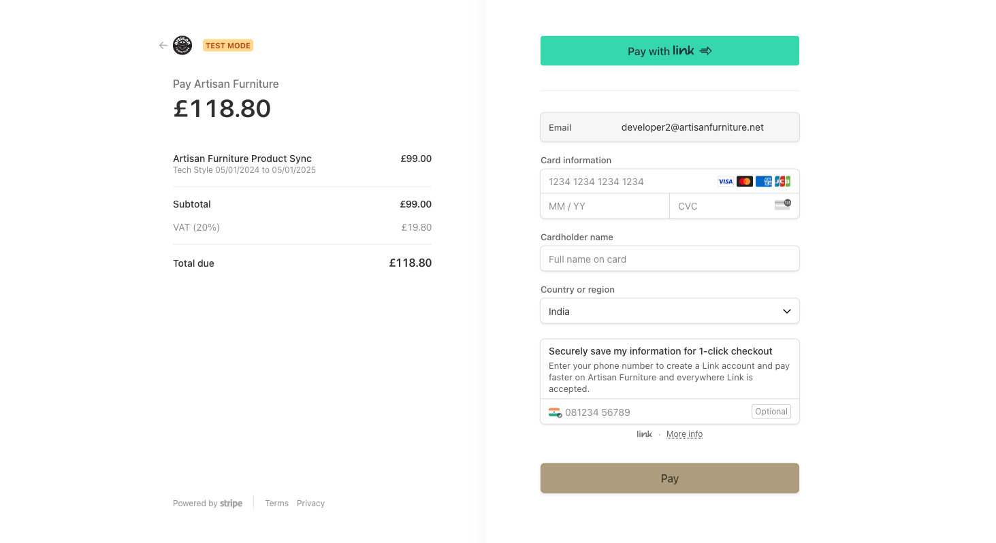996x543 pixels.
Task: Click the India flag phone country selector
Action: 555,412
